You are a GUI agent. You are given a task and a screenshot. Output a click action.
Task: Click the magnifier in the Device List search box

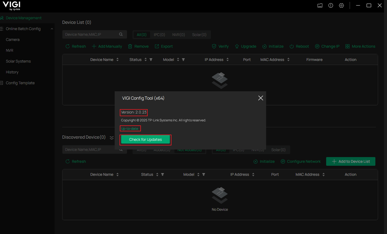[121, 34]
